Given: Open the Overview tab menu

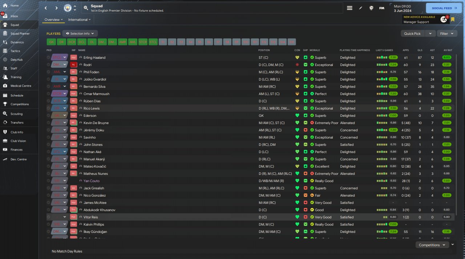Looking at the screenshot, I should point(53,20).
